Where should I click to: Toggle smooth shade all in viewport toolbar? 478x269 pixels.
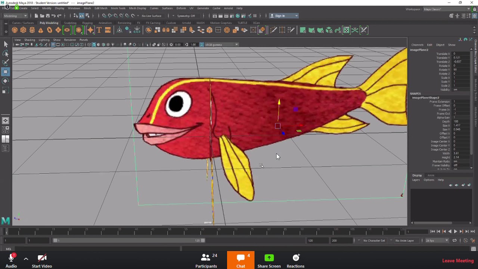[94, 45]
